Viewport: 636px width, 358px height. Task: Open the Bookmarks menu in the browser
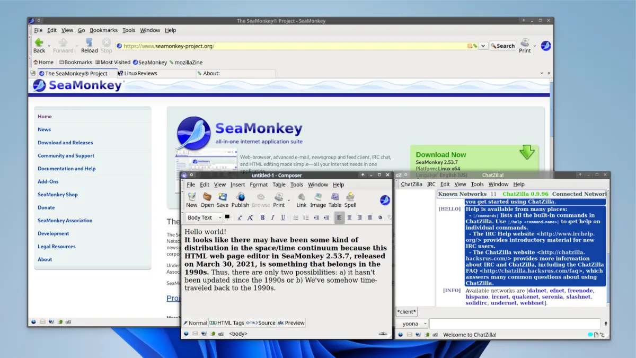pos(103,30)
